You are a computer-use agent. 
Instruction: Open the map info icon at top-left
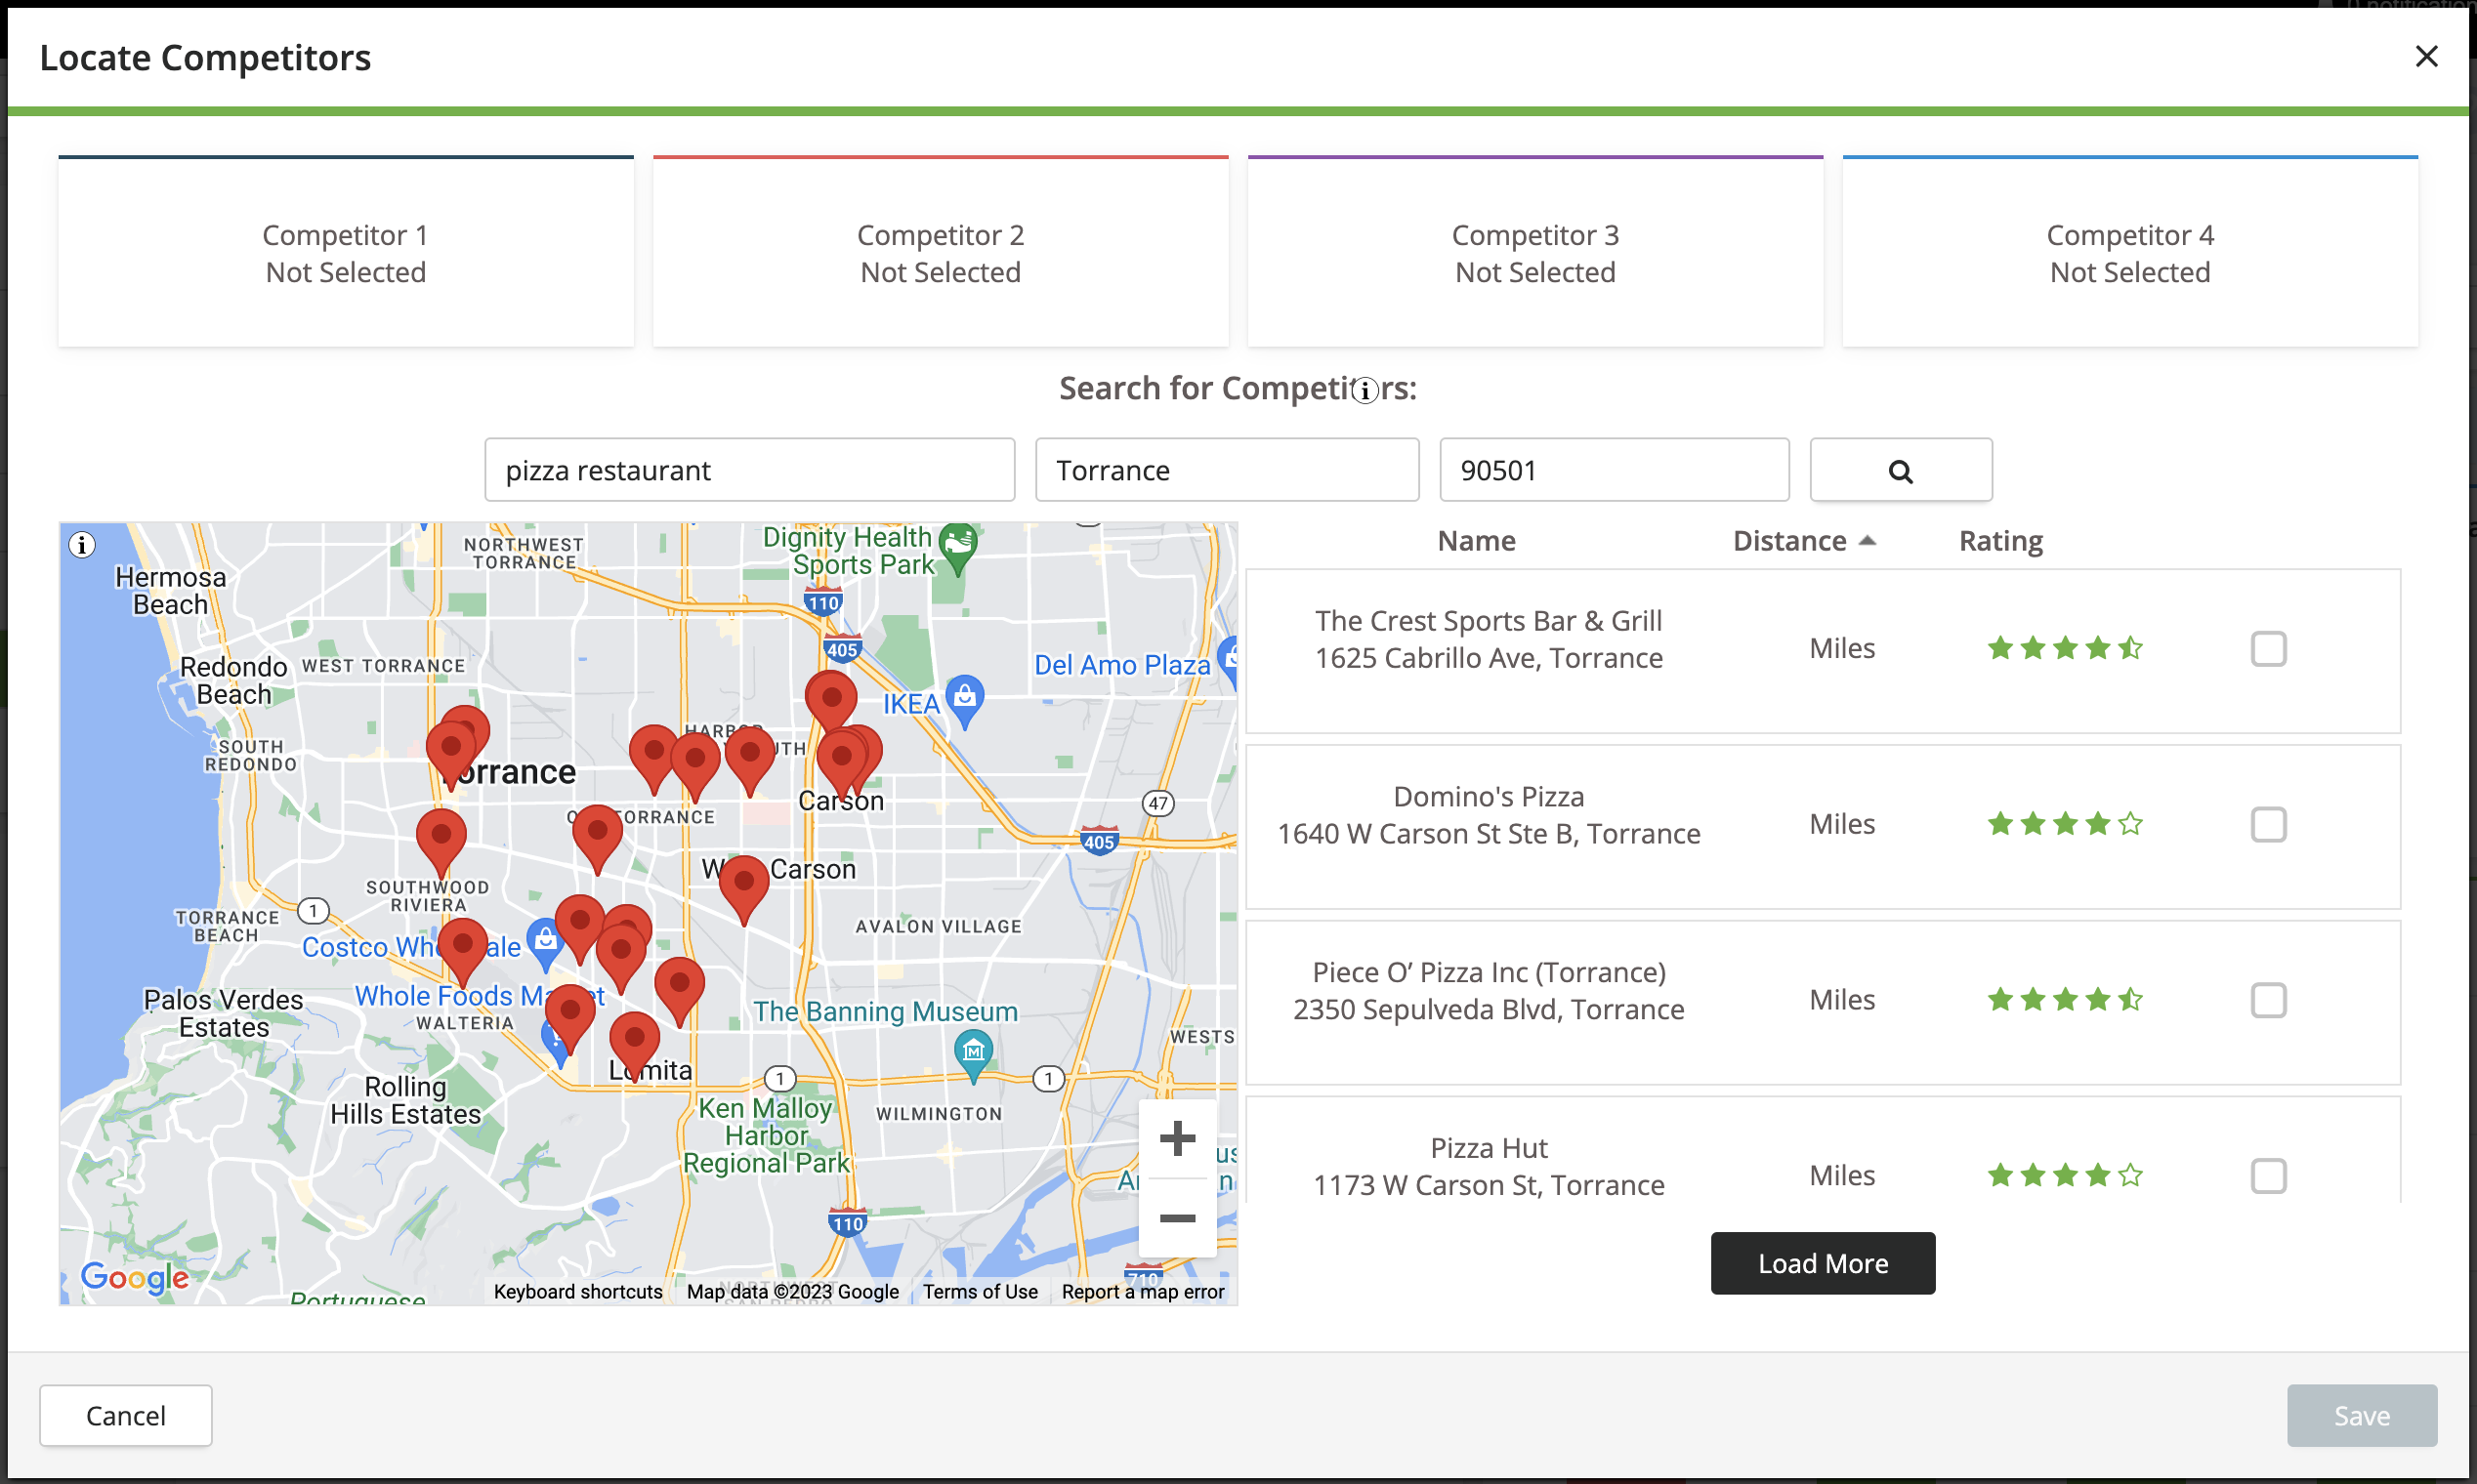[82, 545]
